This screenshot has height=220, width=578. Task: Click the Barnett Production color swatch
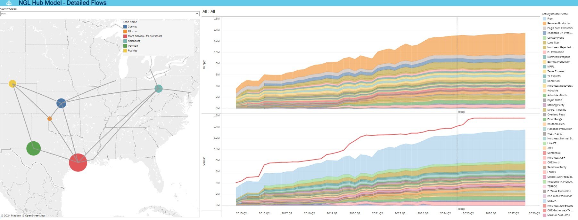544,62
